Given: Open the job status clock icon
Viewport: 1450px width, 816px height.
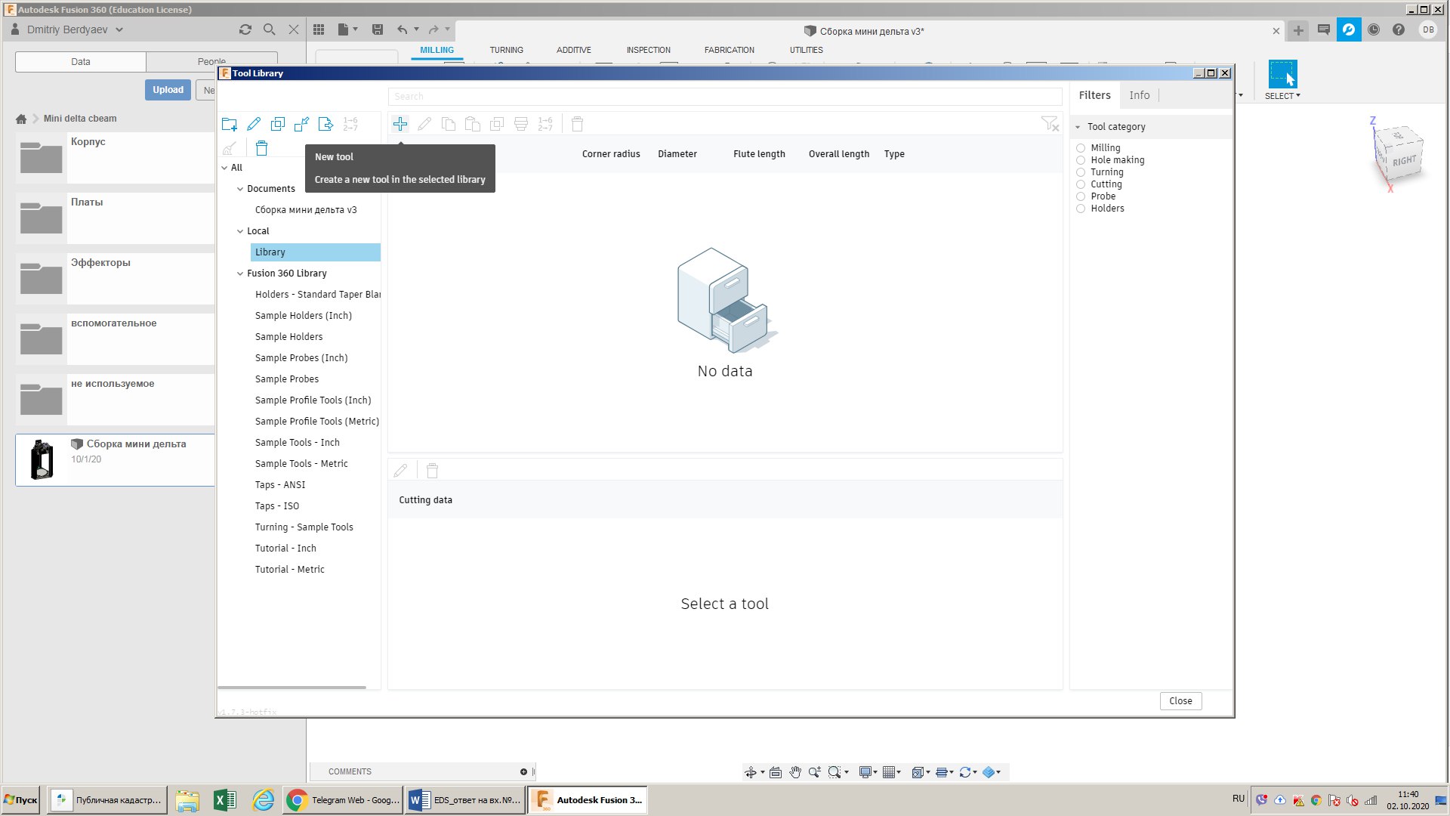Looking at the screenshot, I should click(1374, 29).
